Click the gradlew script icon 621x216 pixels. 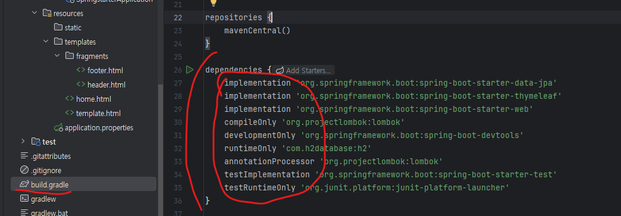[x=24, y=199]
